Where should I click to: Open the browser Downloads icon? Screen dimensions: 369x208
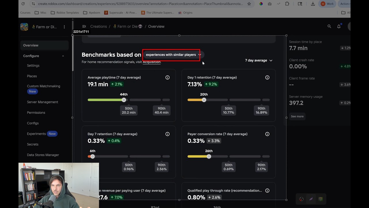coord(313,4)
